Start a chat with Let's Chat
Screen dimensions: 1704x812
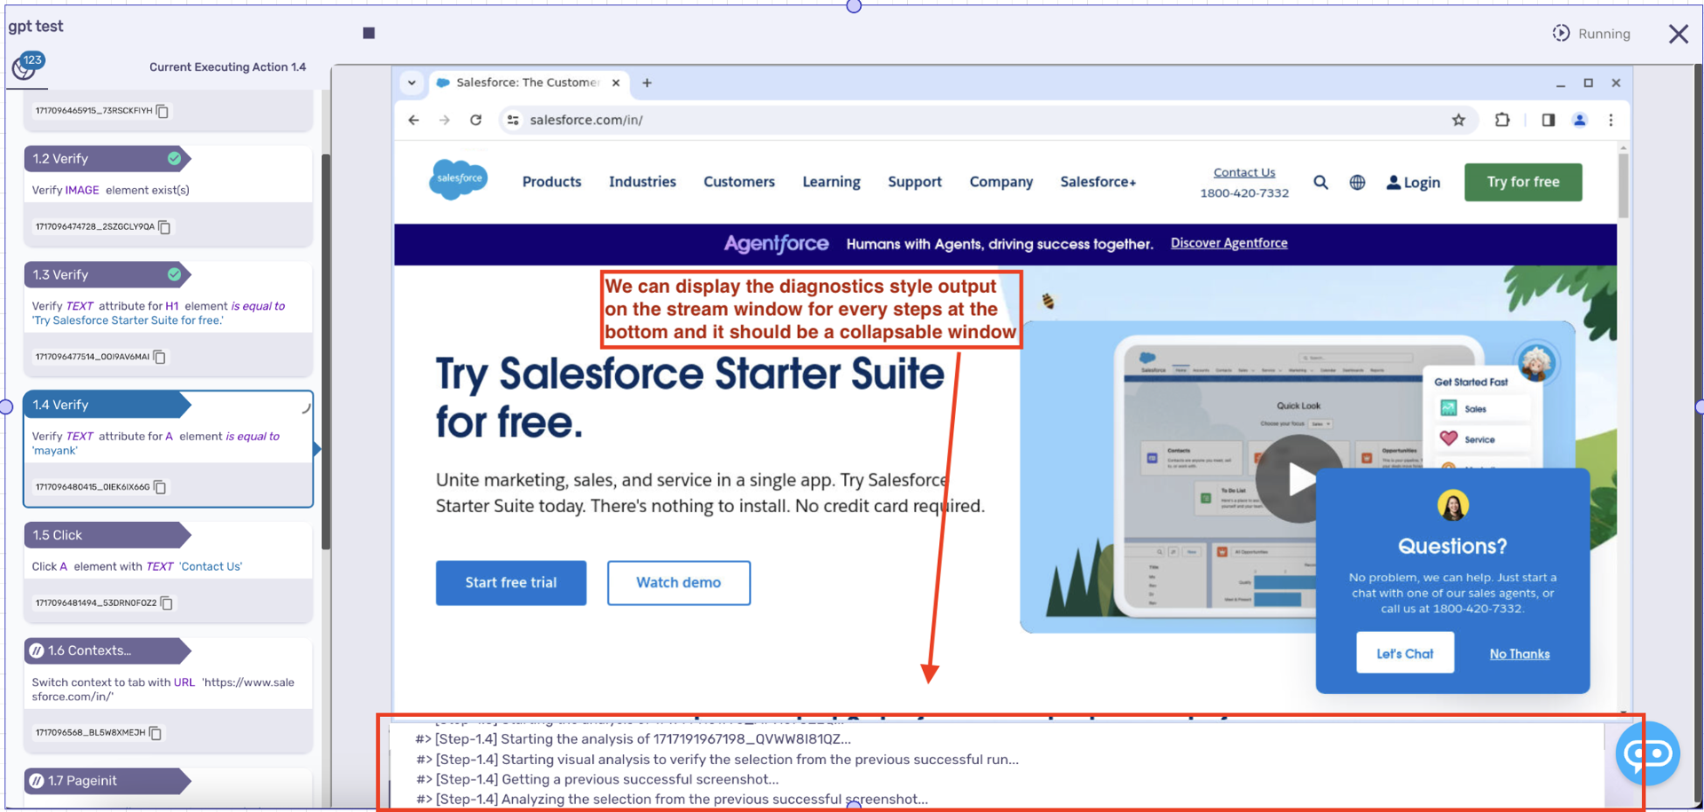point(1405,653)
